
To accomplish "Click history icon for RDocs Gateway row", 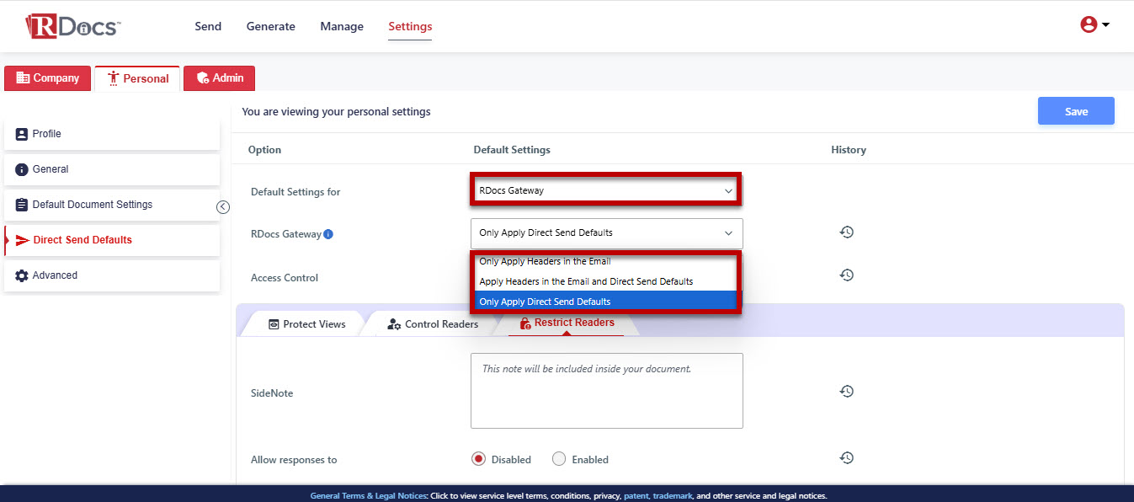I will tap(847, 232).
